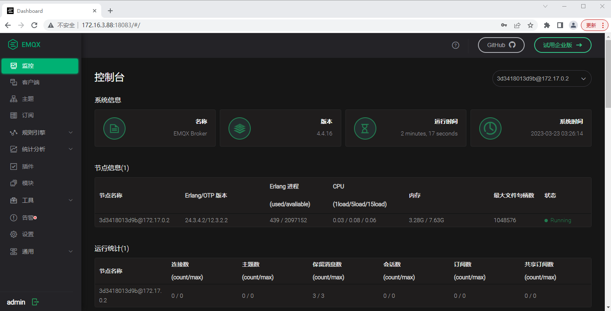This screenshot has width=611, height=311.
Task: Click the 控制台 page heading
Action: click(109, 77)
